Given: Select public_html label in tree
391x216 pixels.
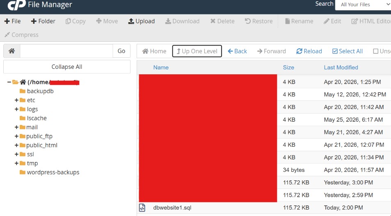Looking at the screenshot, I should 42,145.
